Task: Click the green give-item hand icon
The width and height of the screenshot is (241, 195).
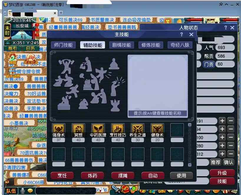Action: tap(134, 189)
